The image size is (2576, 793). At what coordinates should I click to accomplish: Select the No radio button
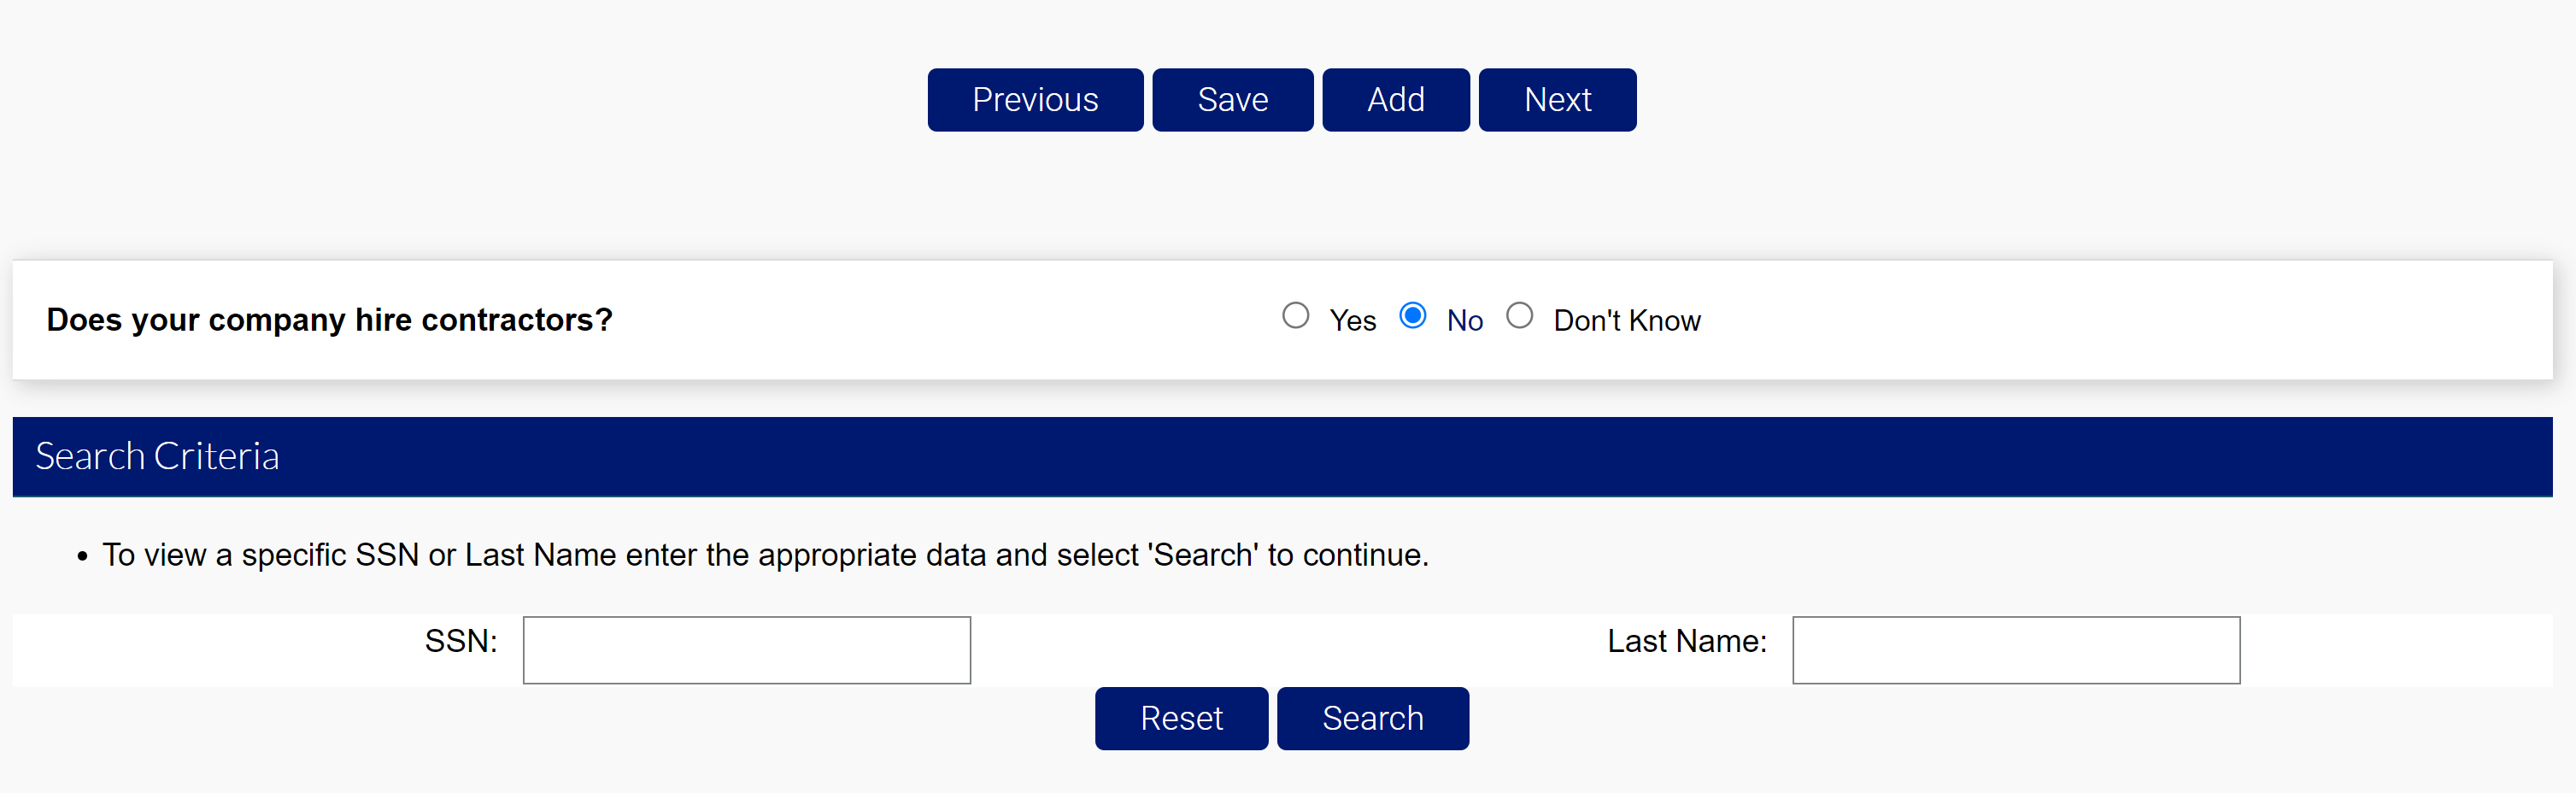click(1413, 315)
